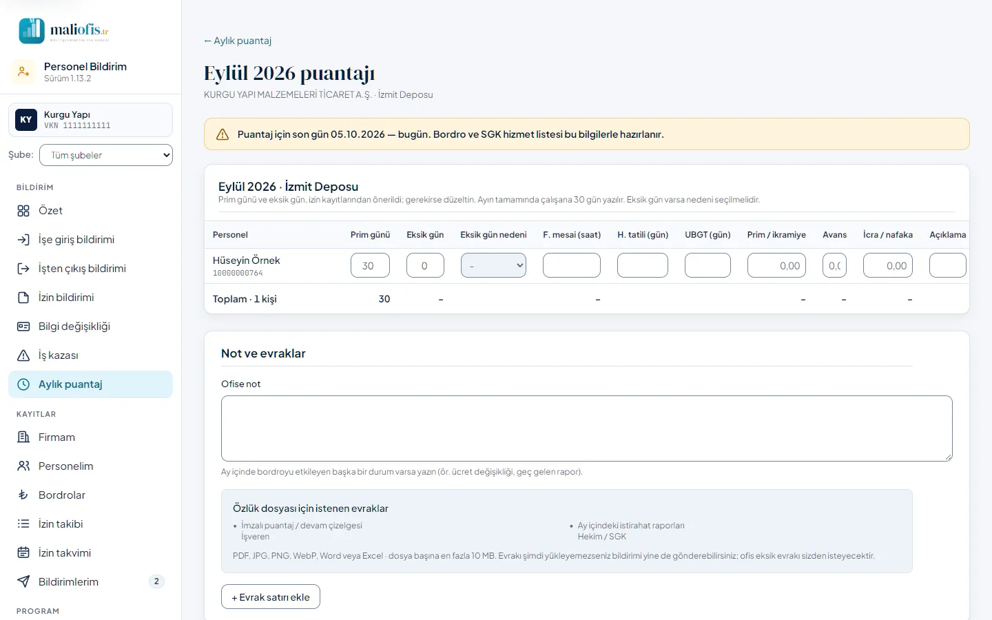The width and height of the screenshot is (992, 620).
Task: Focus the Prim günü field showing 30
Action: tap(370, 265)
